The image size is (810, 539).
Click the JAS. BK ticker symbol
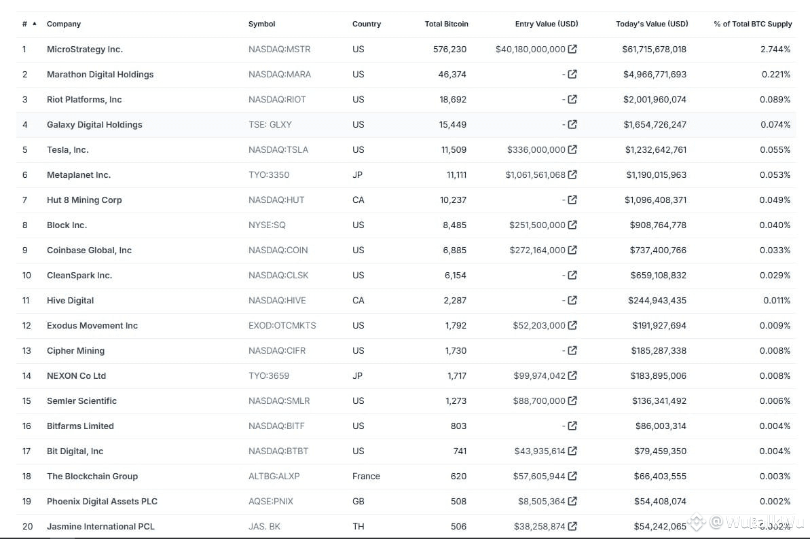(265, 527)
